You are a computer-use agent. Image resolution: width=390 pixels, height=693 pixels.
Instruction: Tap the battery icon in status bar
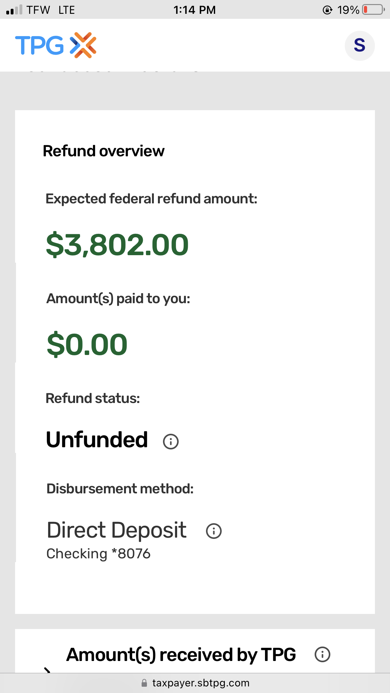[x=373, y=10]
